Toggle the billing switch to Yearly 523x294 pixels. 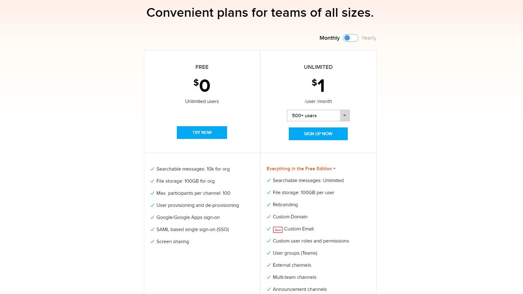click(351, 38)
